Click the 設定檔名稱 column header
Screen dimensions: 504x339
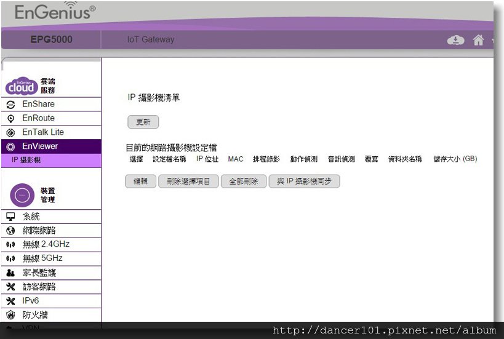[169, 159]
